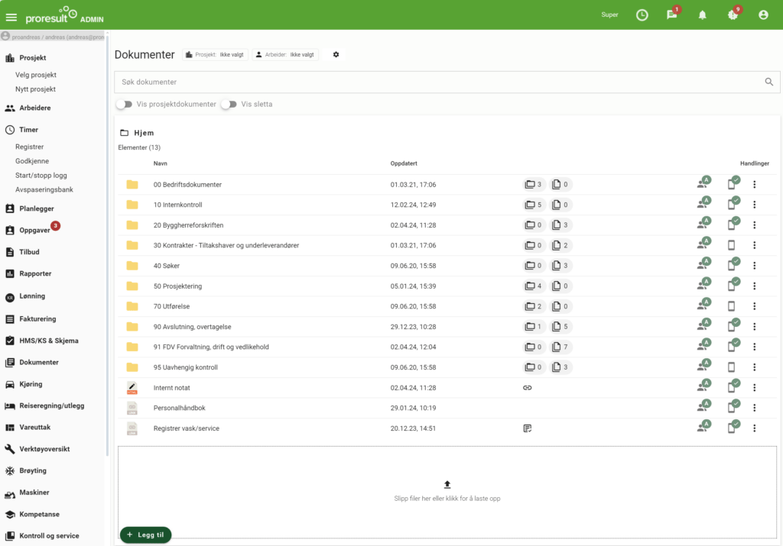
Task: Select Velg prosjekt link
Action: pos(35,75)
